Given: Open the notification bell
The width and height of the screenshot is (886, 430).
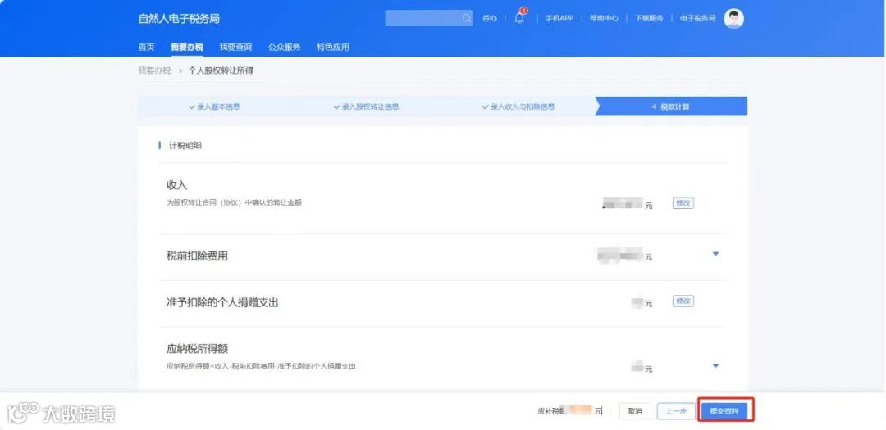Looking at the screenshot, I should coord(519,18).
